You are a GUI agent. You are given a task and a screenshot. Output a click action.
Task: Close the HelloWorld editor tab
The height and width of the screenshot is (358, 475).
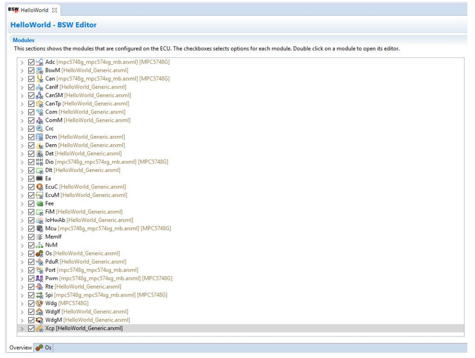pos(54,10)
